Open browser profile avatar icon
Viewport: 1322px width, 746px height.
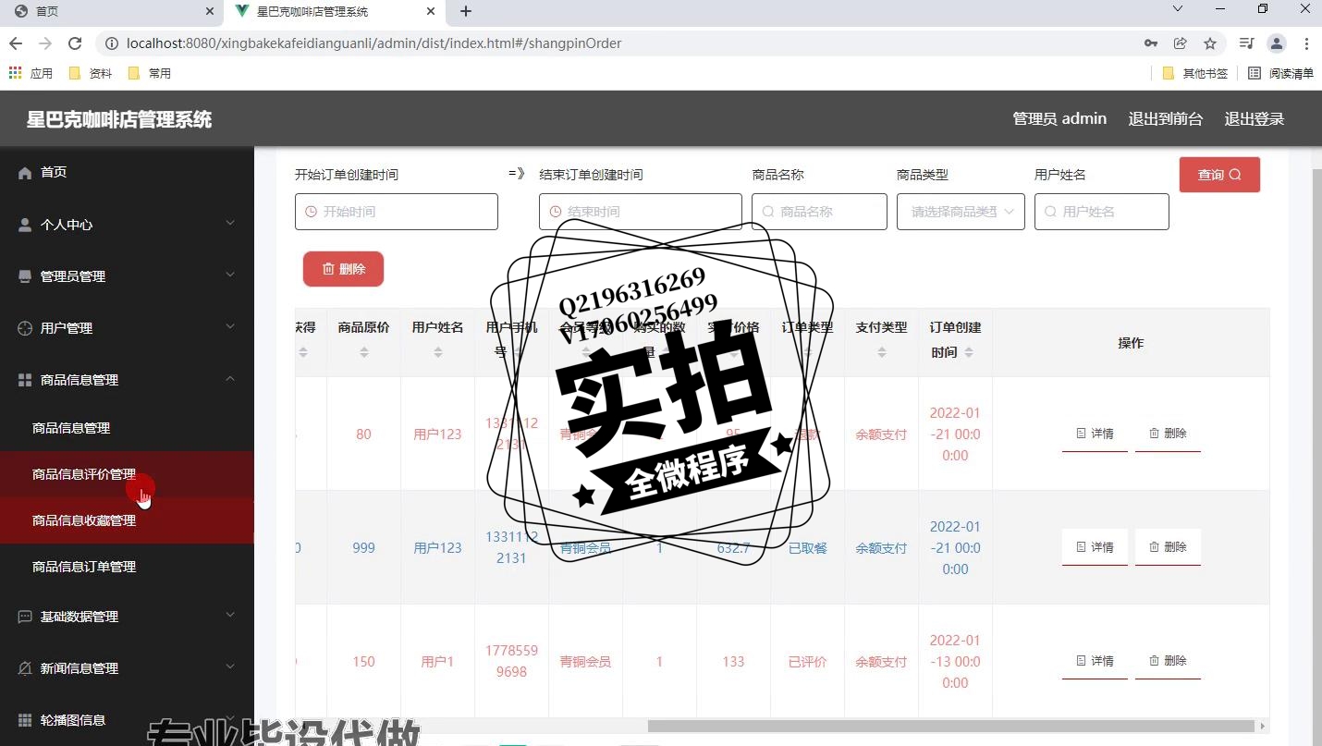(1277, 43)
